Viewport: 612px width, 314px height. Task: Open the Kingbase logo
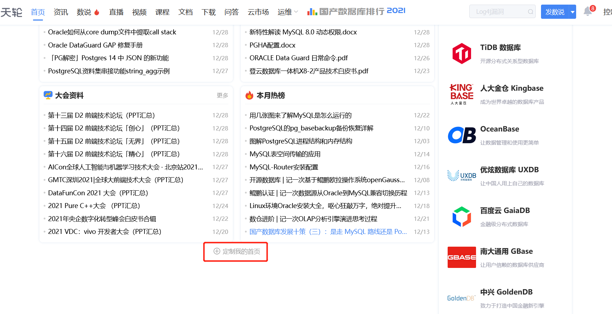point(461,94)
